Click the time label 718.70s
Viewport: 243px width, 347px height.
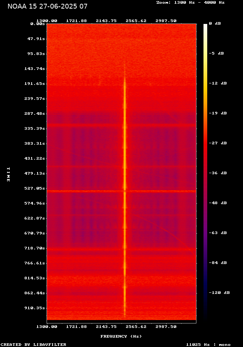point(35,248)
